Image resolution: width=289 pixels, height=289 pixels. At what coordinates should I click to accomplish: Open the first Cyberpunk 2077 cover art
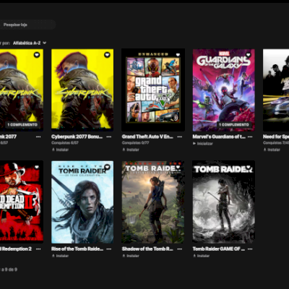(x=22, y=90)
